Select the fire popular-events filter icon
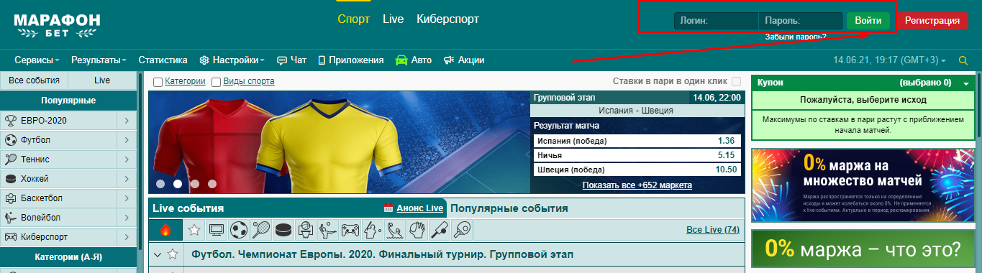 pos(165,230)
